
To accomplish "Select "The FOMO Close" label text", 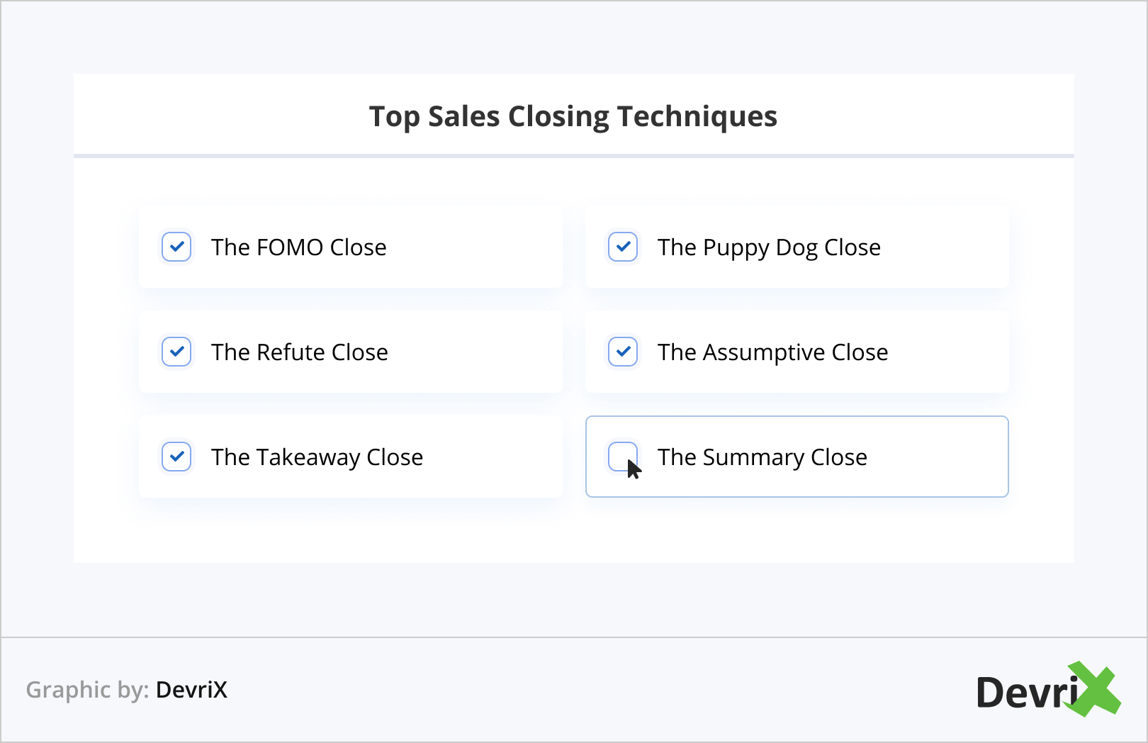I will pos(298,247).
